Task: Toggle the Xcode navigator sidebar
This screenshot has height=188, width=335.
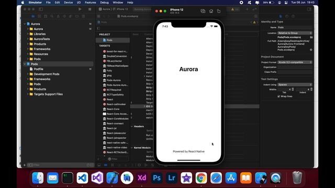Action: coord(41,9)
